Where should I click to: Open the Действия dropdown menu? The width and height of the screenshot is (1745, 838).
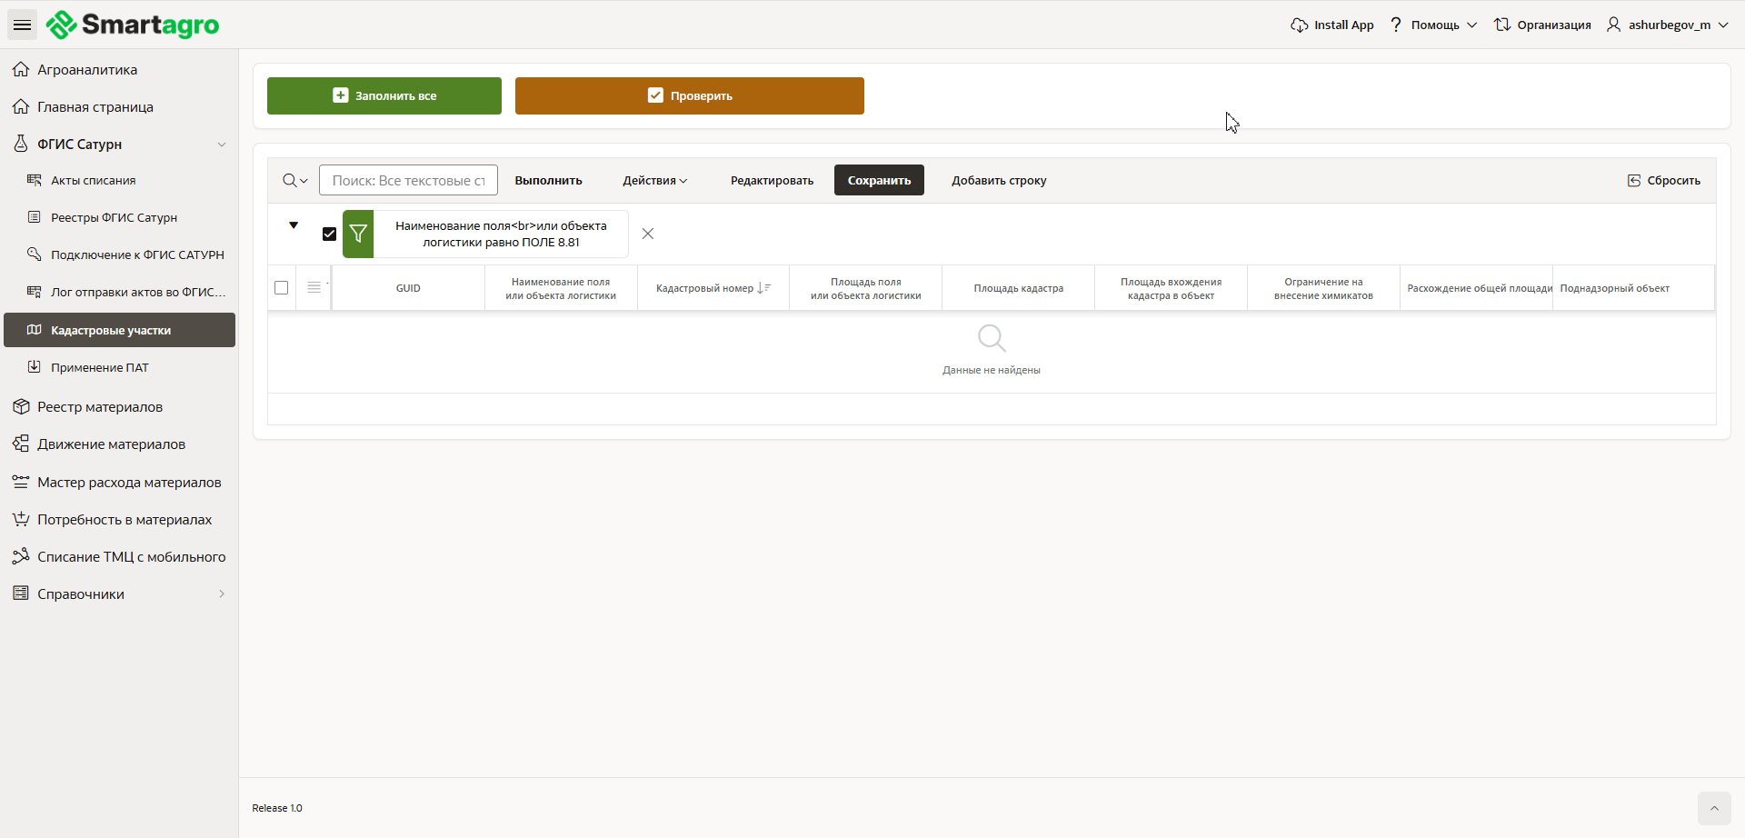[654, 181]
